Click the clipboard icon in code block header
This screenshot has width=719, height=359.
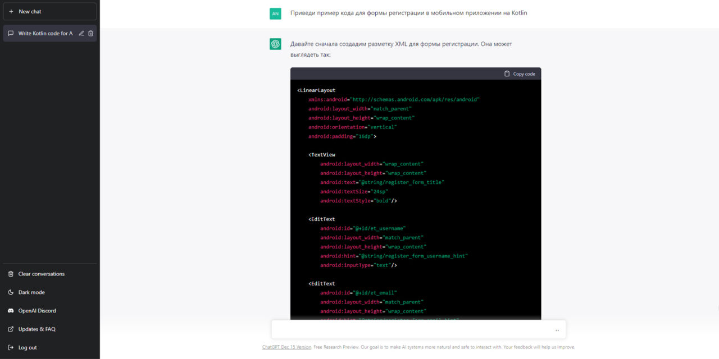coord(507,73)
